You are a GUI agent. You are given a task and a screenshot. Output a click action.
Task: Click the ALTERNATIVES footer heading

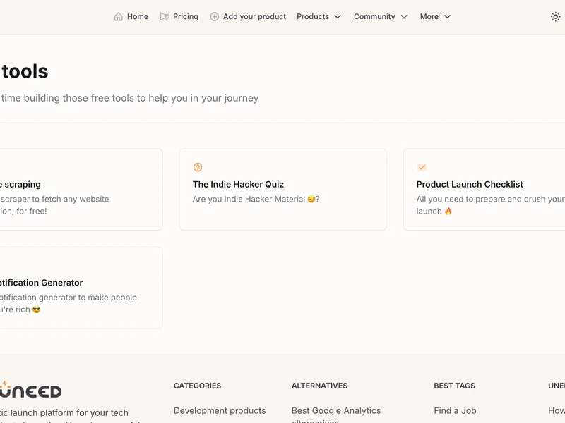click(x=320, y=386)
